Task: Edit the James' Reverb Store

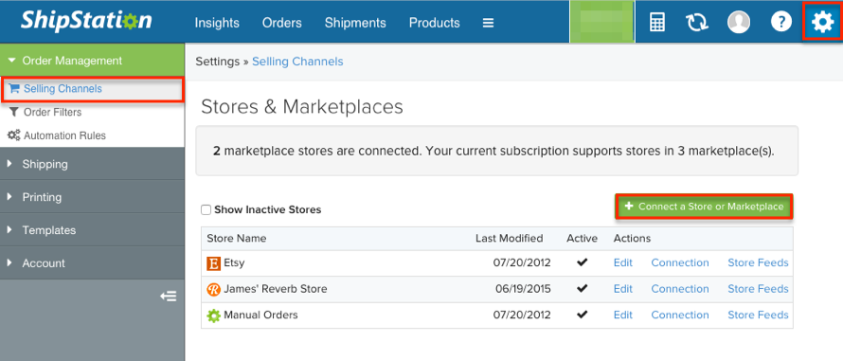Action: click(623, 289)
